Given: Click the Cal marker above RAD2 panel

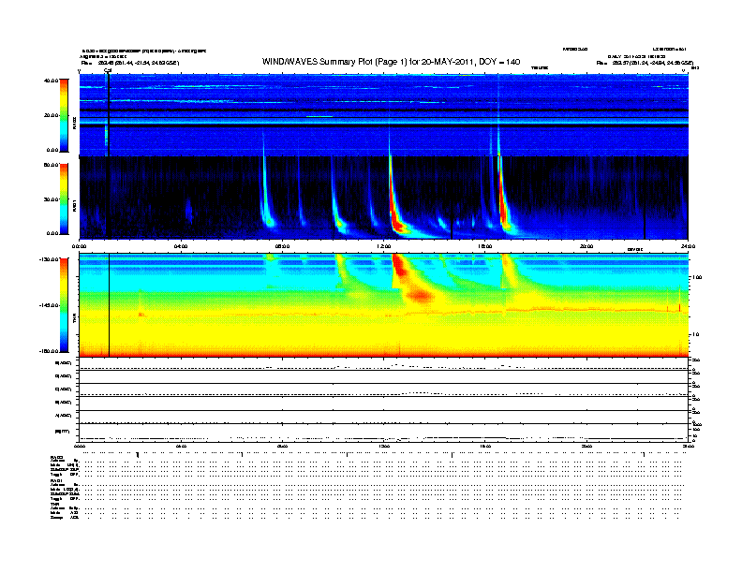Looking at the screenshot, I should [x=108, y=70].
